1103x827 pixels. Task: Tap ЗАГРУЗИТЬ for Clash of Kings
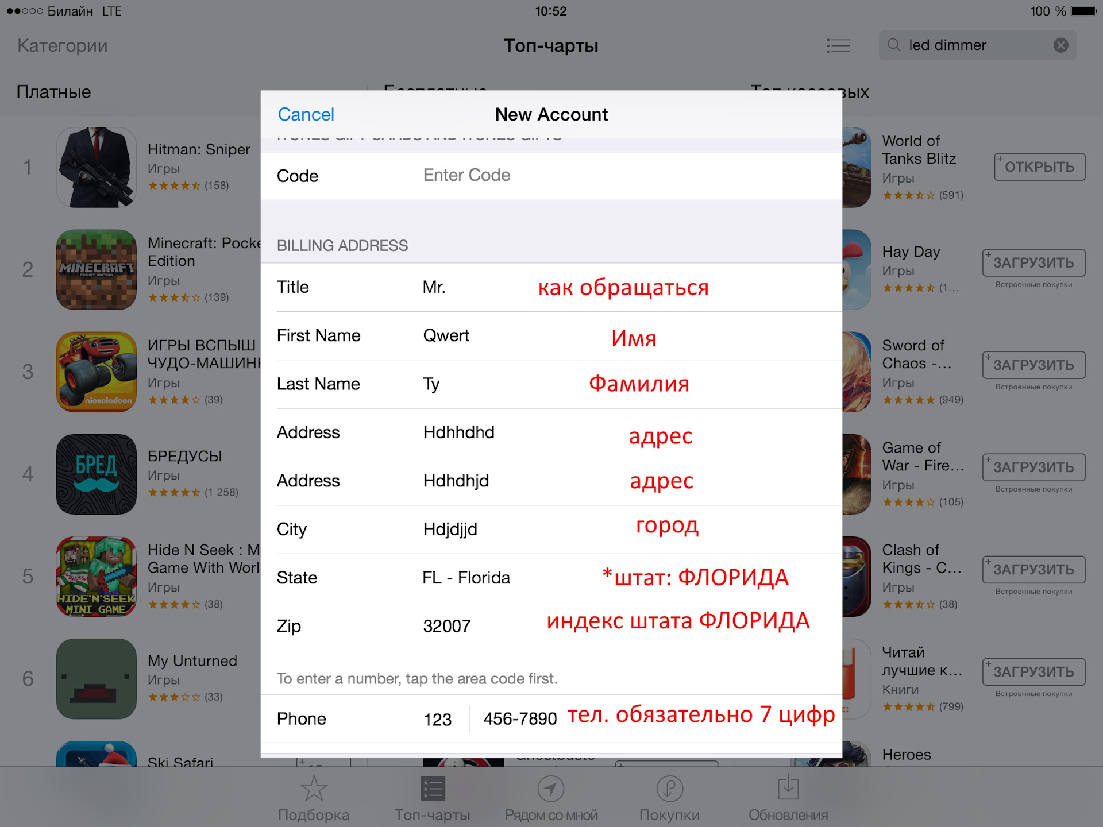[1033, 569]
